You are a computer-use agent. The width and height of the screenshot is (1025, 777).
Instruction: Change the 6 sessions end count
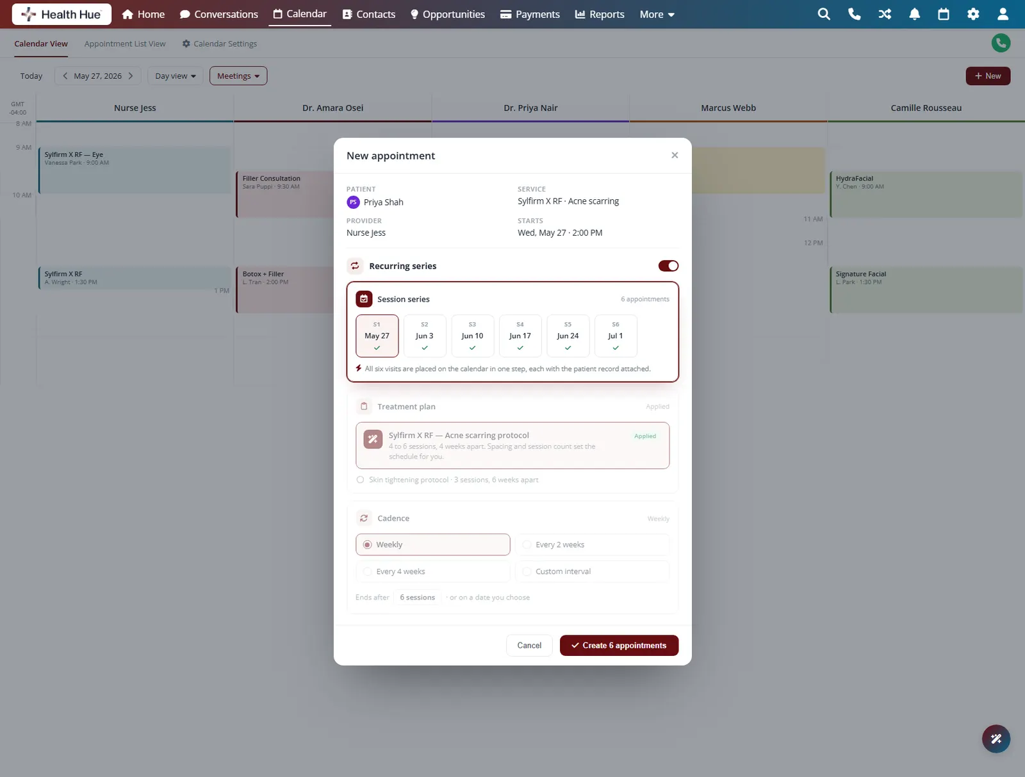point(417,597)
